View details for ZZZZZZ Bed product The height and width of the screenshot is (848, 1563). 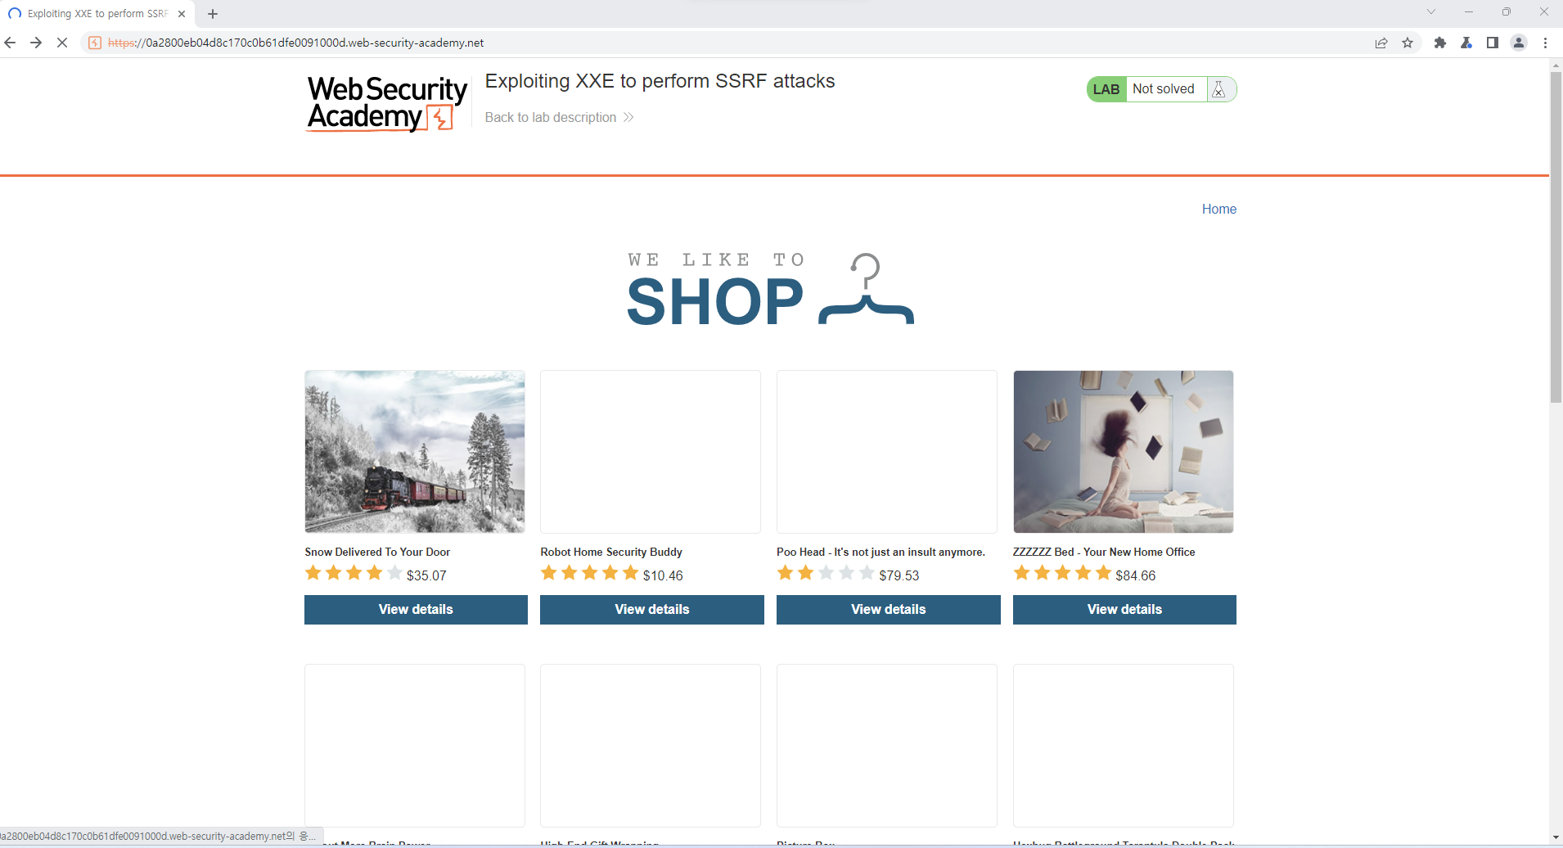1124,609
